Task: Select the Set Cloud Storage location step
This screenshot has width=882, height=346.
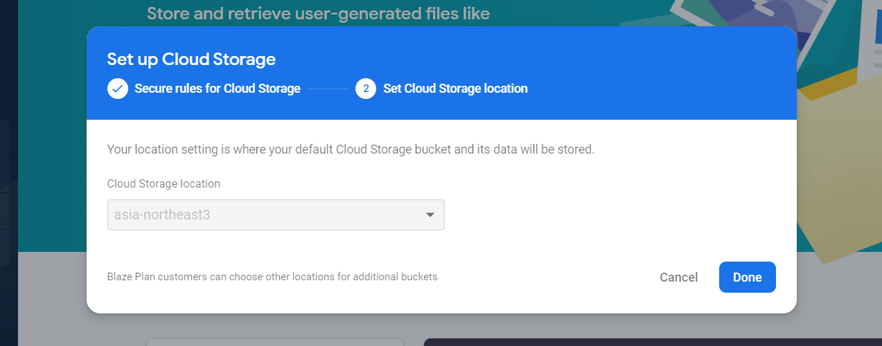Action: click(x=455, y=89)
